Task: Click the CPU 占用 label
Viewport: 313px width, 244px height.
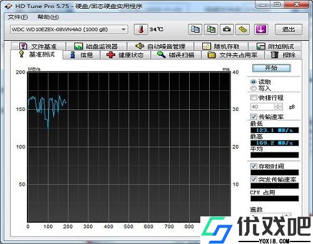Action: (x=262, y=193)
